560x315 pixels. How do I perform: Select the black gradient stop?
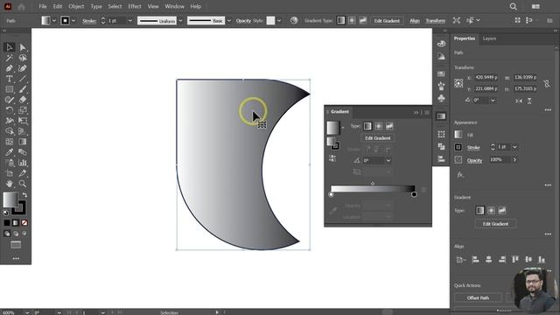tap(414, 194)
